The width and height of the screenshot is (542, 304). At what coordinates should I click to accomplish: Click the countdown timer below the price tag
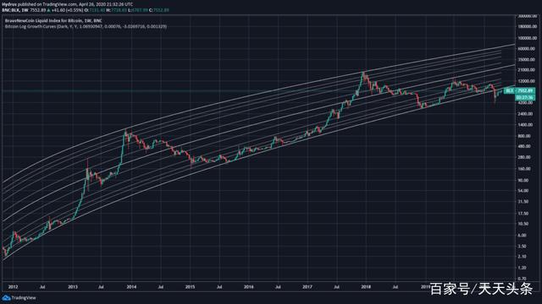point(525,98)
